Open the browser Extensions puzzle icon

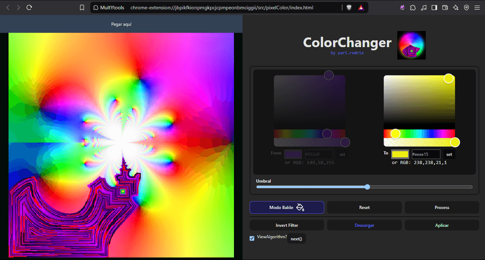click(413, 8)
